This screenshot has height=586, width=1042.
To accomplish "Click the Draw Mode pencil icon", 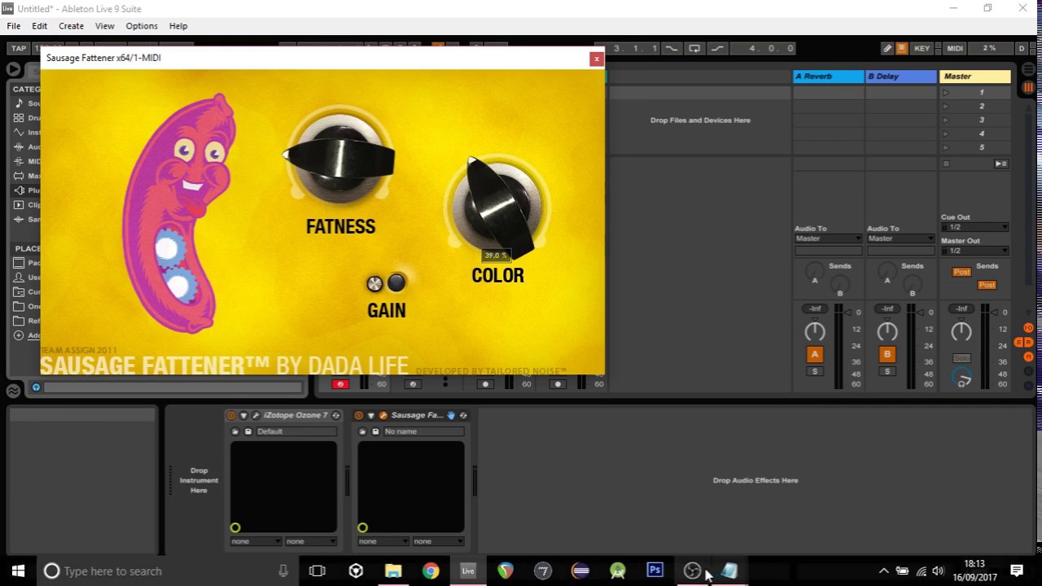I will click(887, 49).
